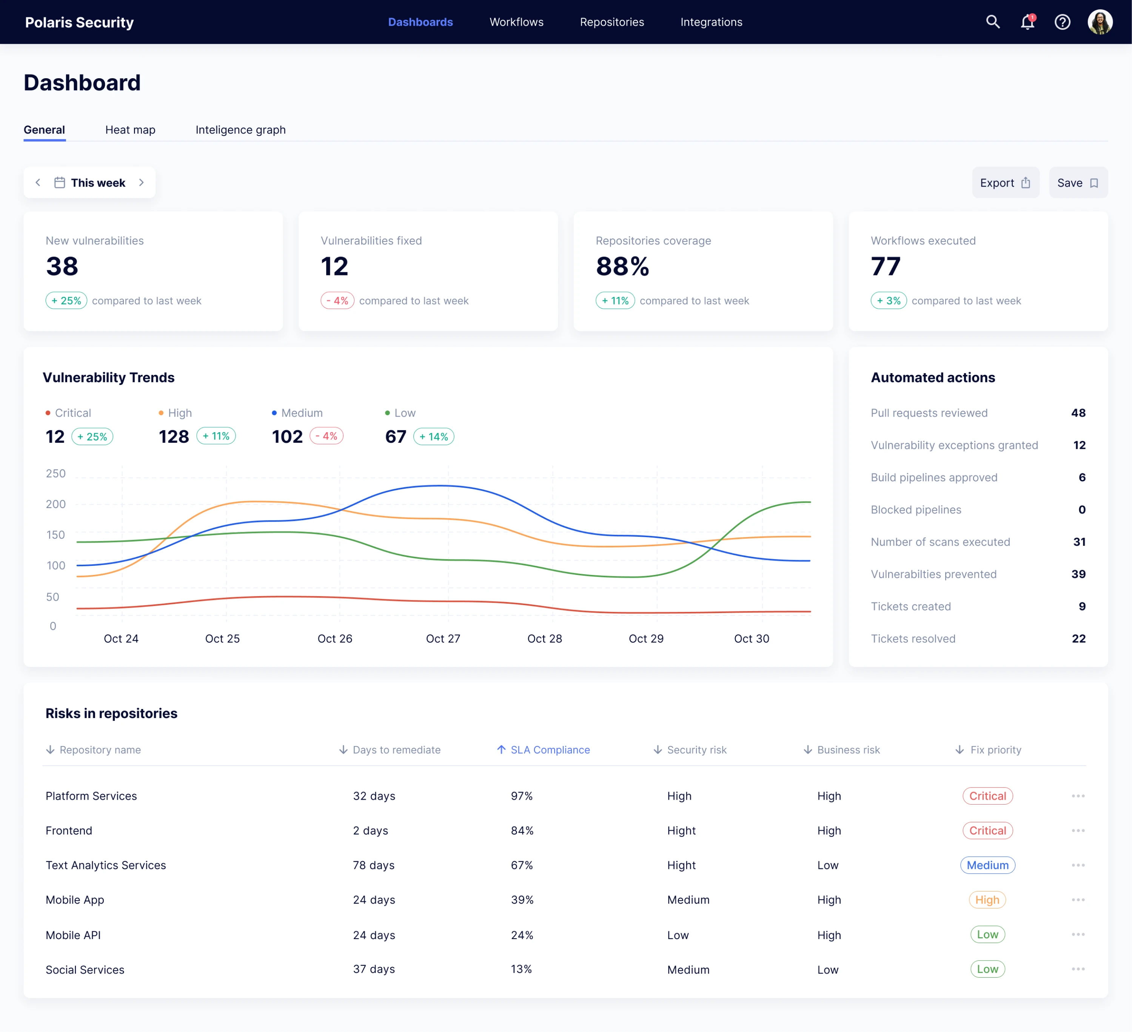Click Oct 30 chart axis label
1132x1032 pixels.
coord(751,639)
